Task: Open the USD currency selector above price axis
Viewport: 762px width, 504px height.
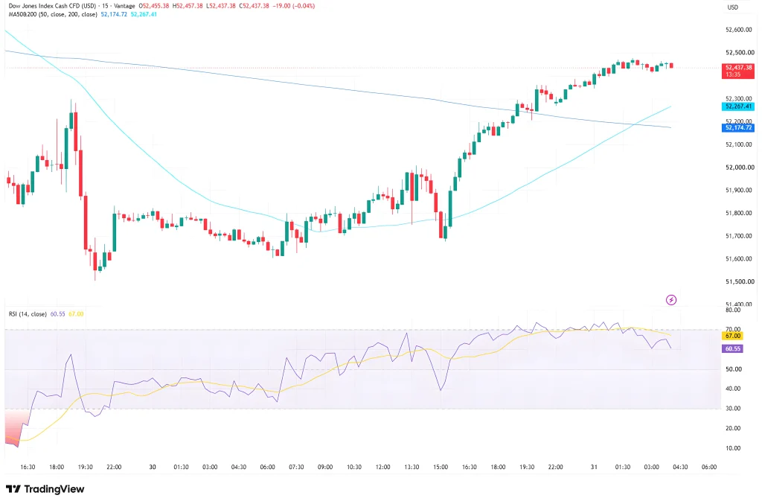Action: pyautogui.click(x=733, y=7)
